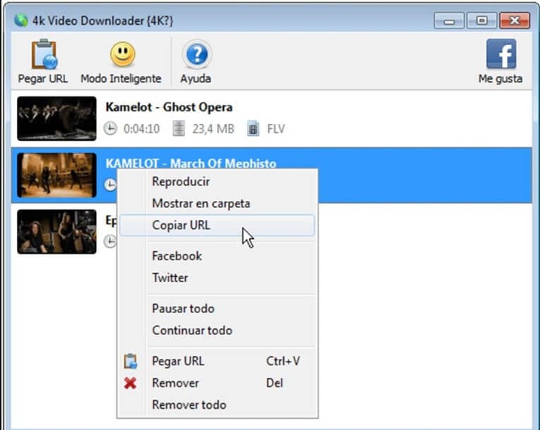Screen dimensions: 540x430
Task: Click the red X icon beside Remover
Action: click(x=130, y=383)
